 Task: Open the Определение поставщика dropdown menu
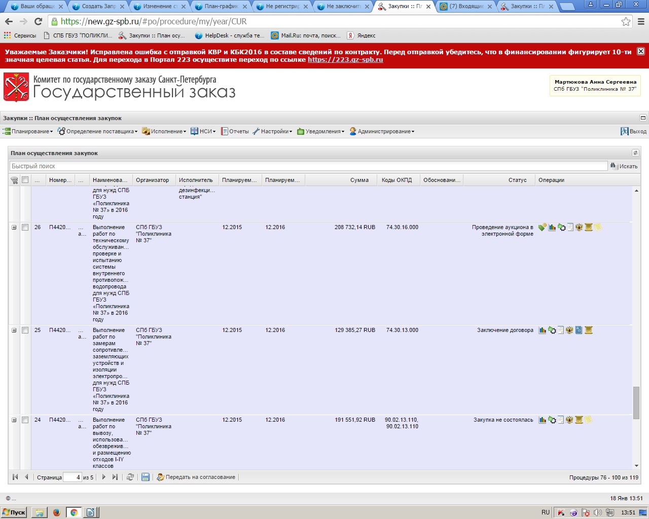coord(97,131)
